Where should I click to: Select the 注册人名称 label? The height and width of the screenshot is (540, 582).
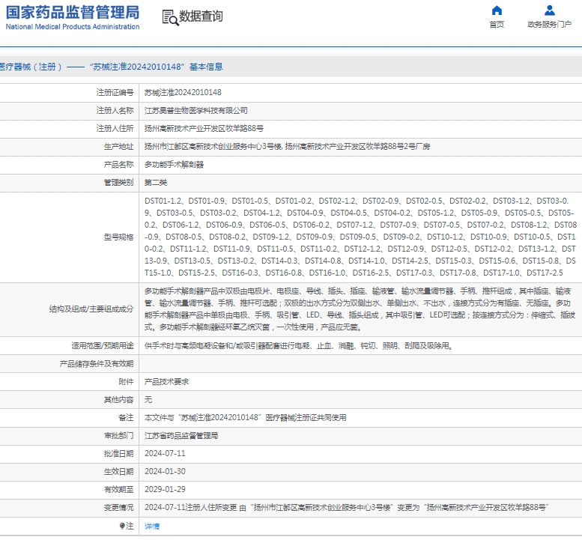(x=115, y=111)
